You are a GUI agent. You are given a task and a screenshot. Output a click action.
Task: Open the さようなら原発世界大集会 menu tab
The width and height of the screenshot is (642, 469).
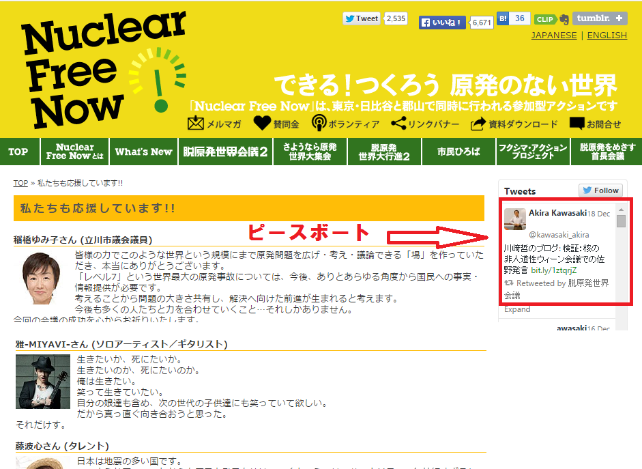click(310, 152)
